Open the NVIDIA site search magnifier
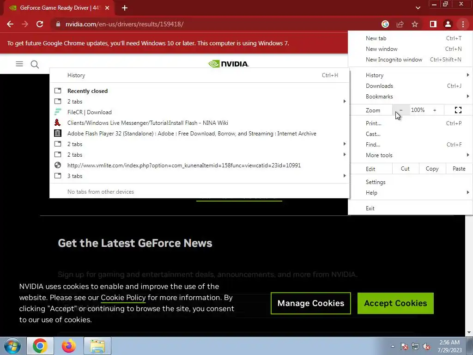The image size is (473, 355). pos(35,64)
